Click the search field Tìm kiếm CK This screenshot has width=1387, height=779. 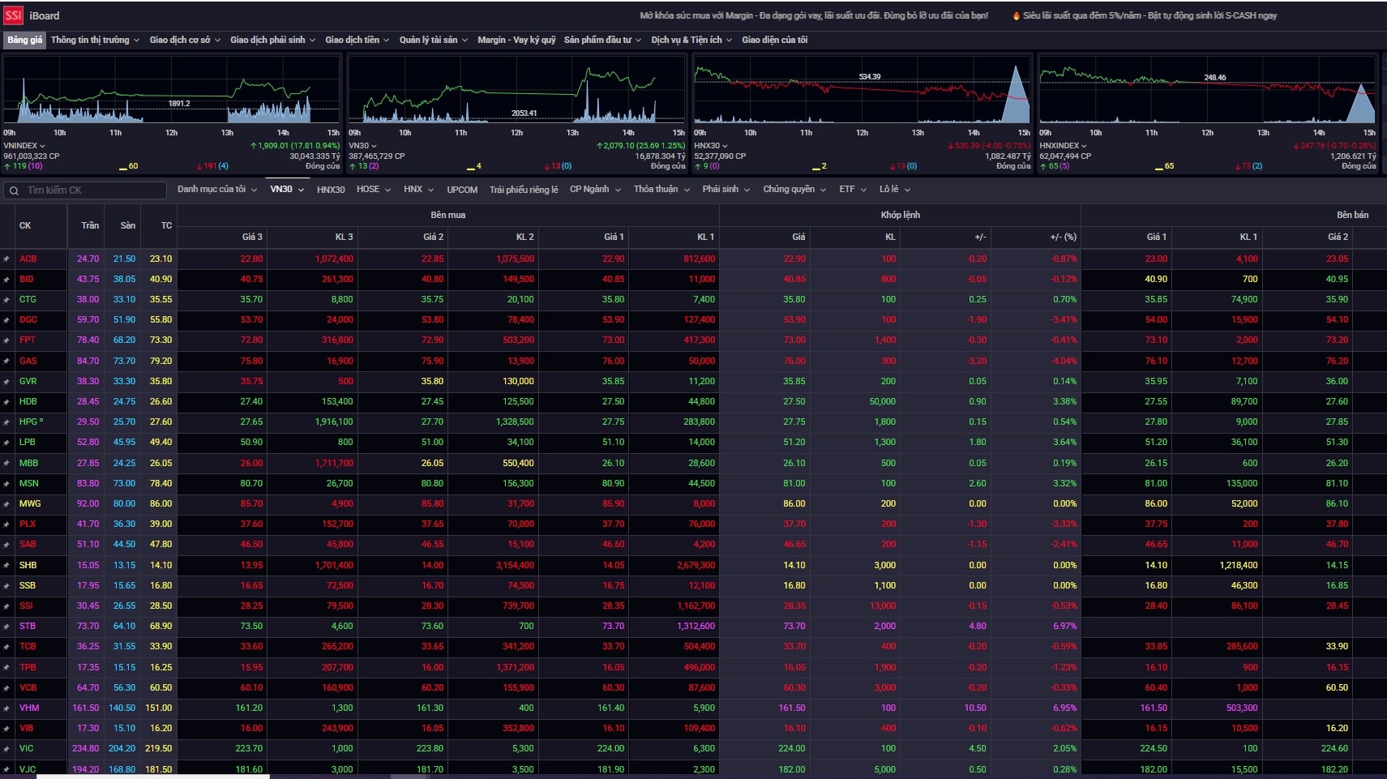(85, 190)
